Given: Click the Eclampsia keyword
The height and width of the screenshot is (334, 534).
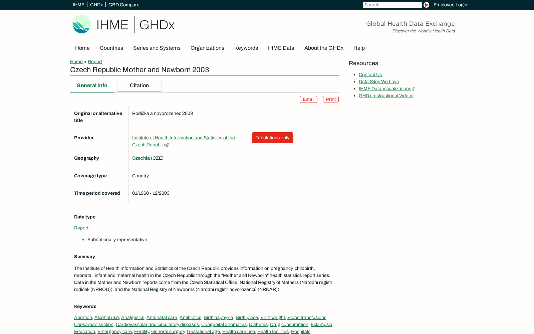Looking at the screenshot, I should point(321,325).
